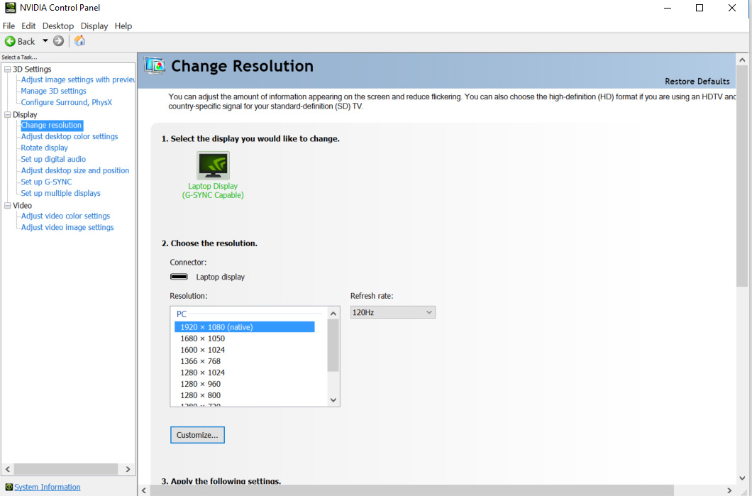Click the Change Resolution header icon
This screenshot has height=496, width=752.
[155, 66]
